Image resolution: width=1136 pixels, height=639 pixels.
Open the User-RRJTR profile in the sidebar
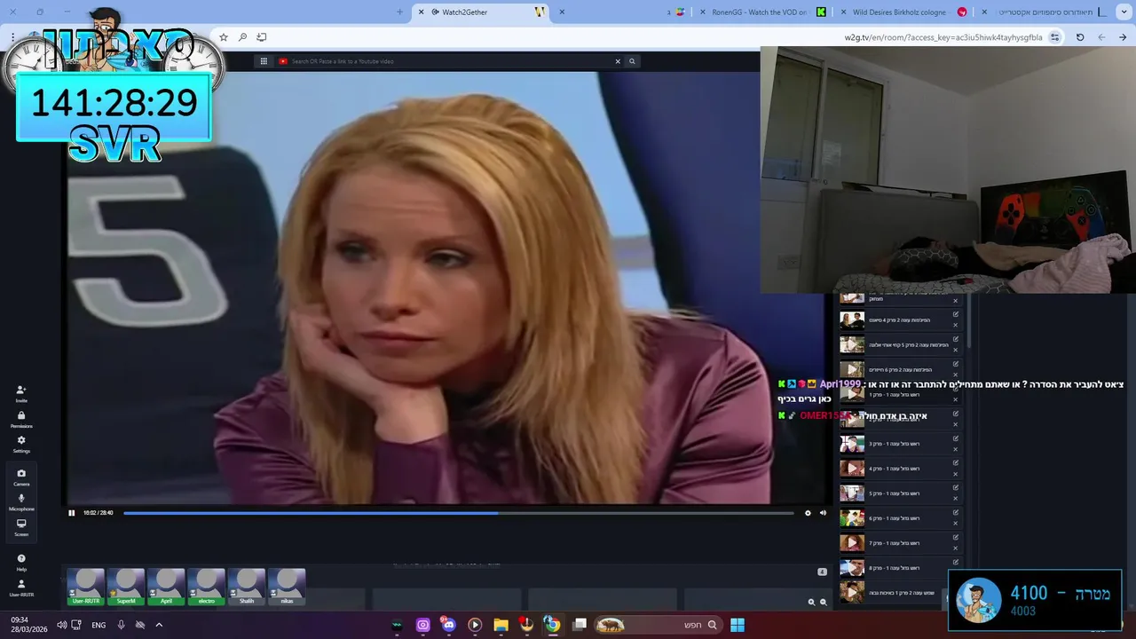pos(21,588)
